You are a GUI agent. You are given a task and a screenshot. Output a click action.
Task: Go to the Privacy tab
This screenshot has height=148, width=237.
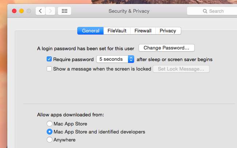(168, 31)
